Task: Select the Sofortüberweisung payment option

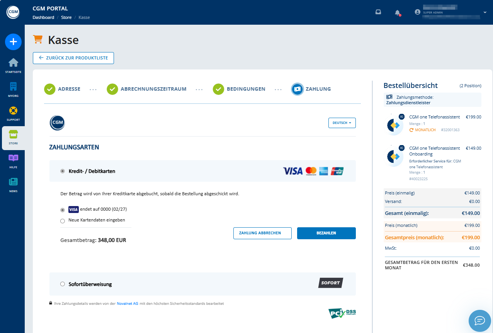Action: (62, 284)
